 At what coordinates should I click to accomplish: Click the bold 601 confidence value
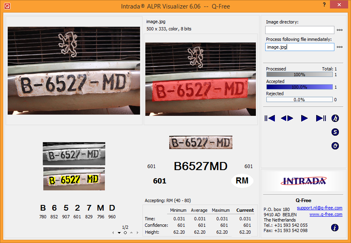160,181
